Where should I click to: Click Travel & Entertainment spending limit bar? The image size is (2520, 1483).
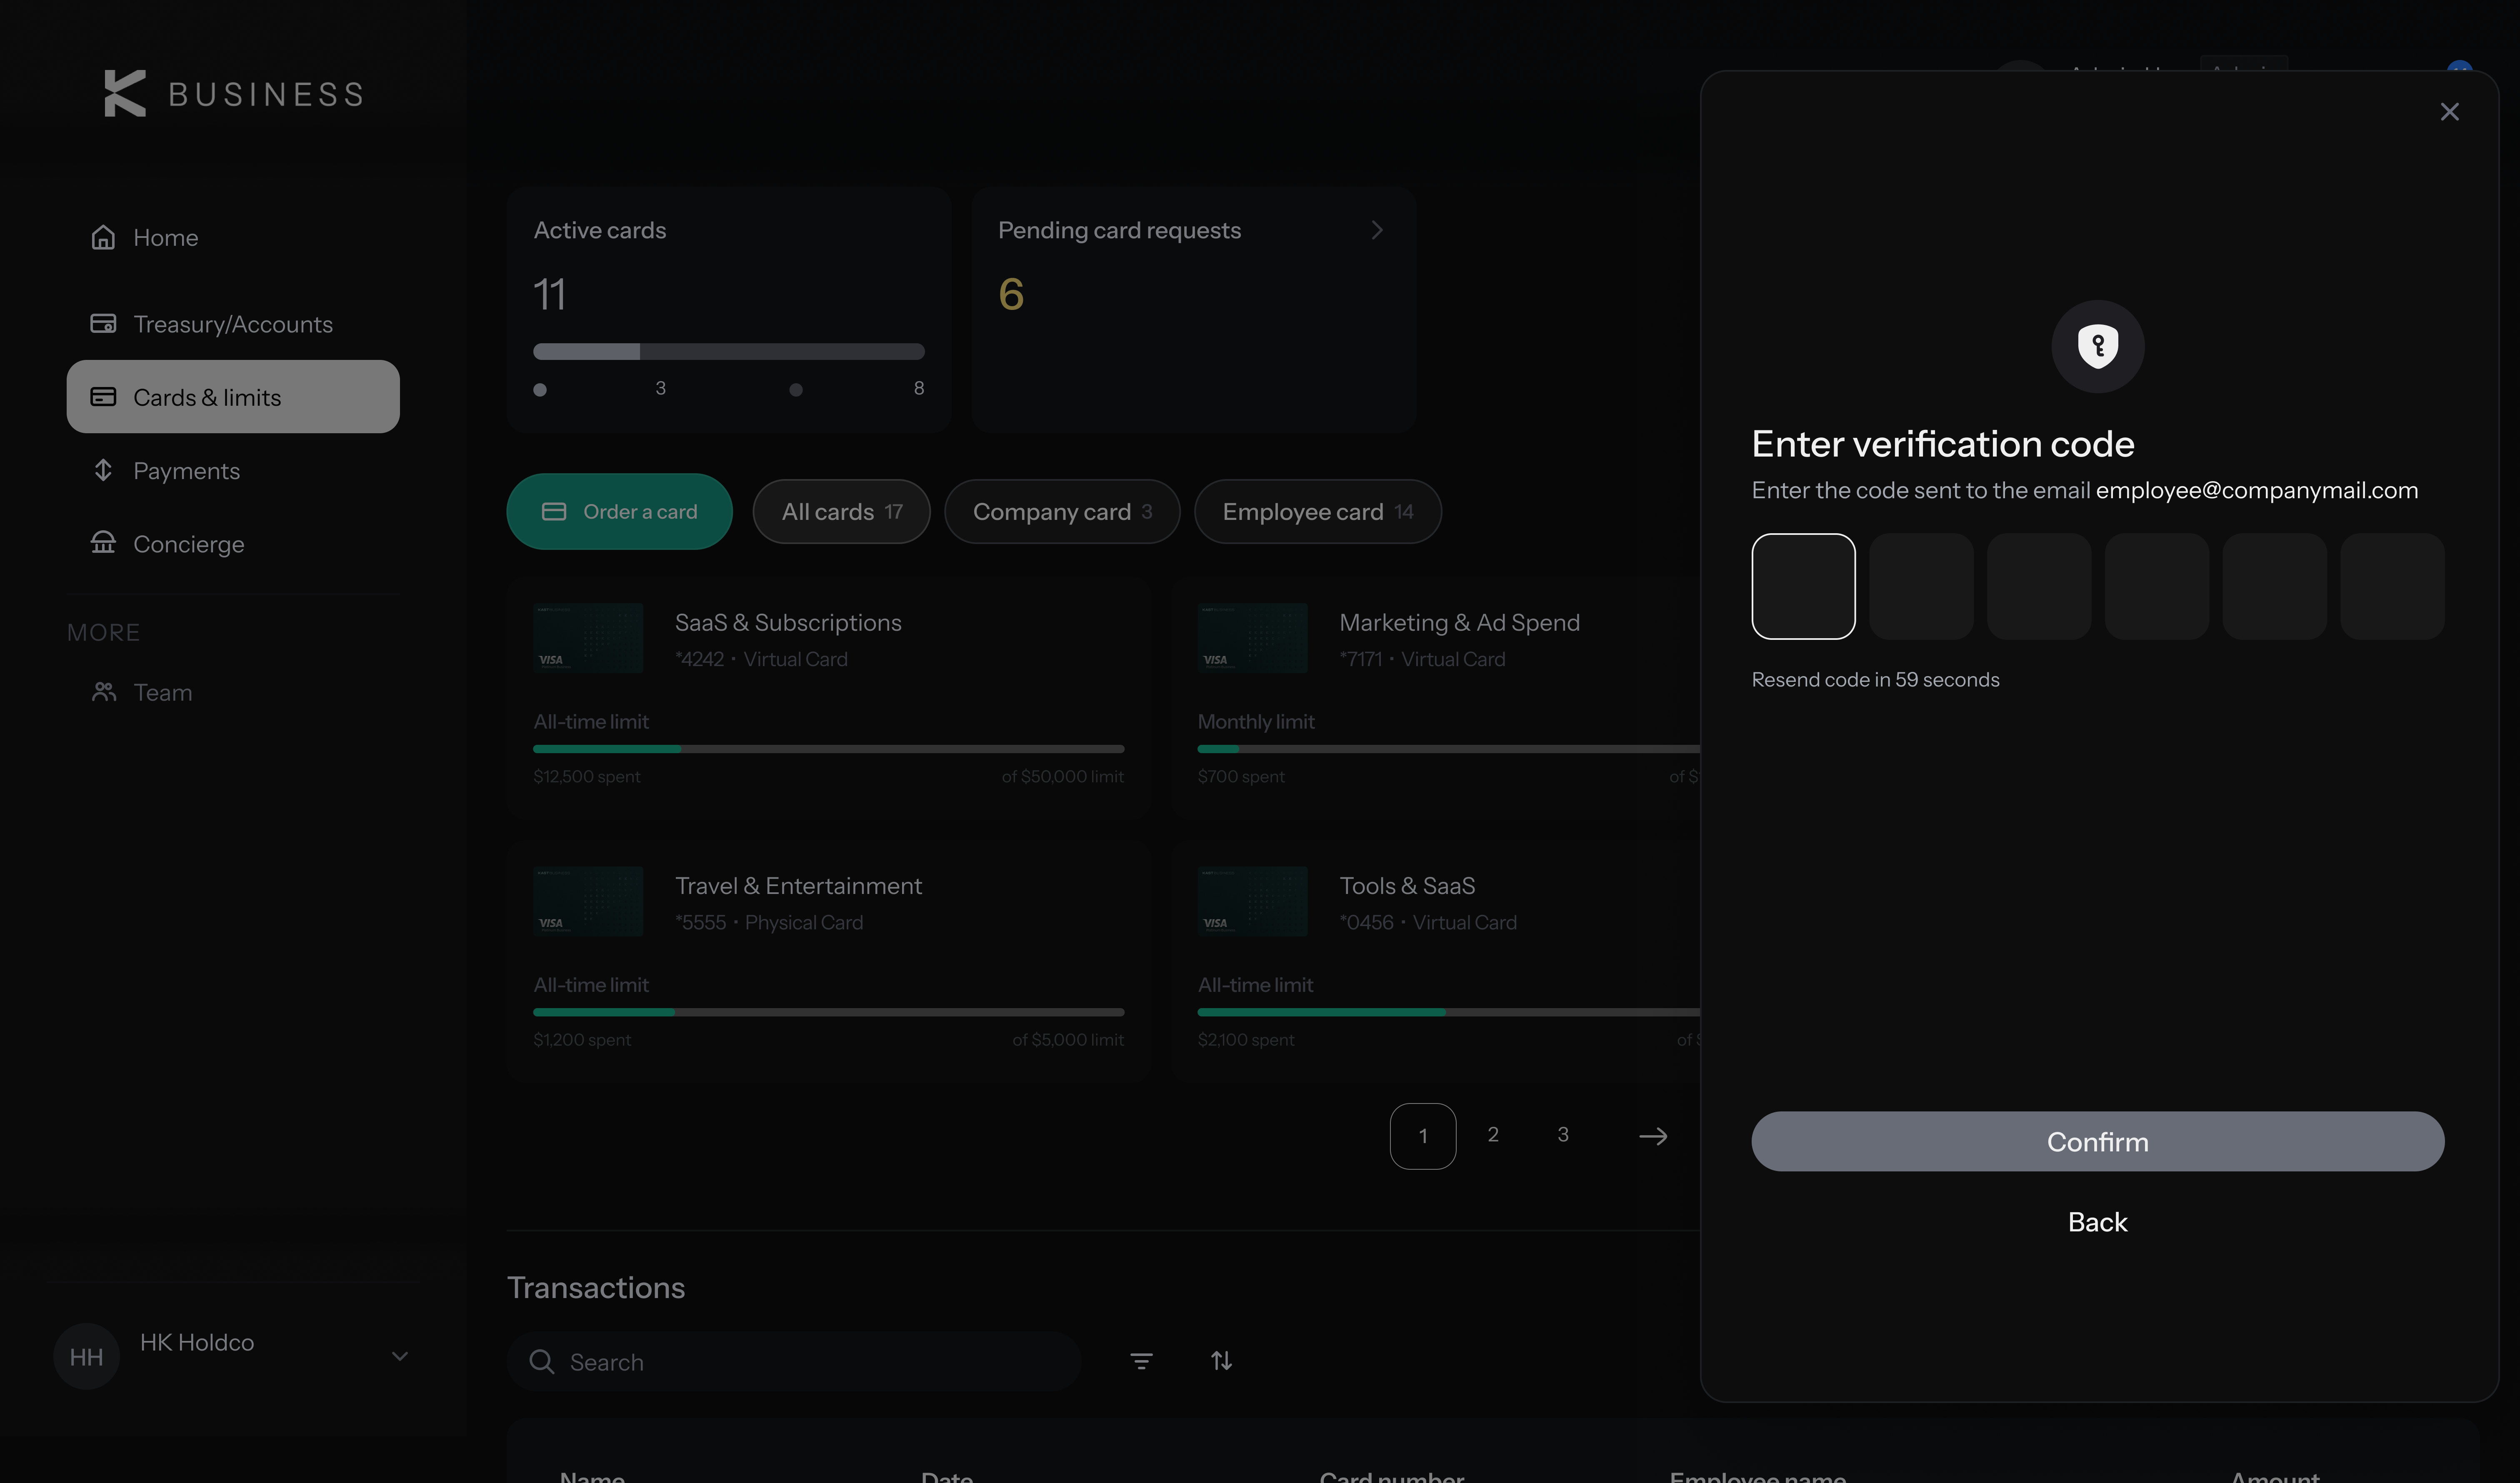(x=829, y=1012)
